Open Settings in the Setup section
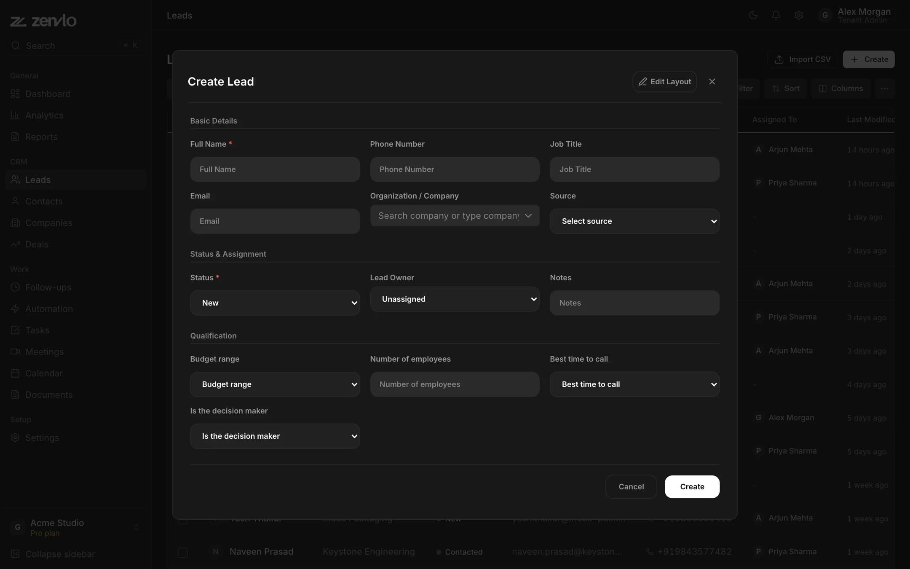 [76, 437]
